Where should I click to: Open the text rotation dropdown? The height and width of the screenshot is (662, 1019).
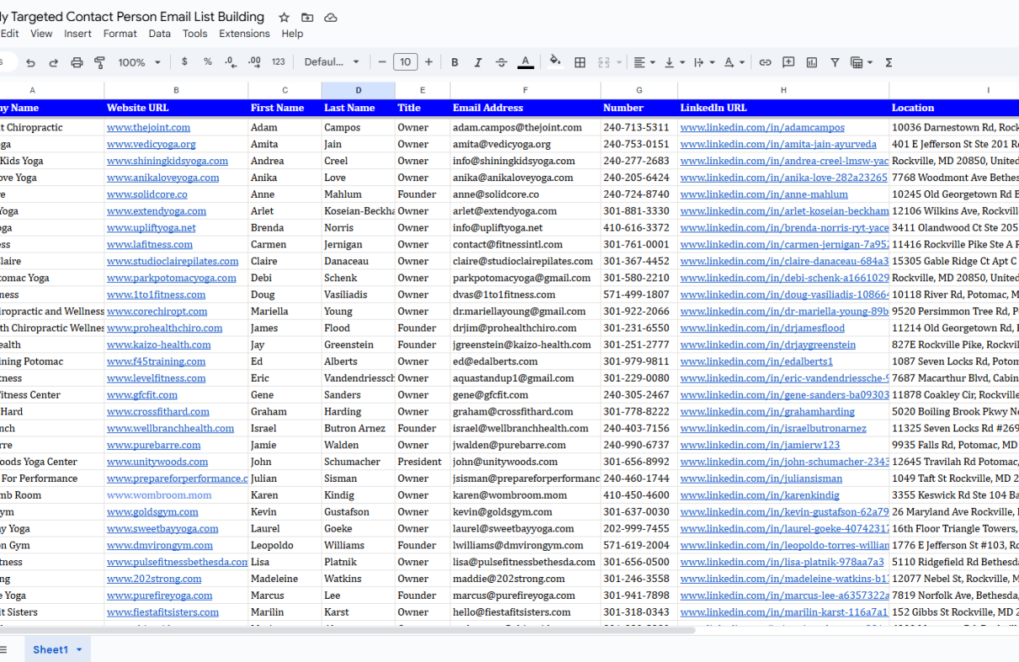click(734, 61)
